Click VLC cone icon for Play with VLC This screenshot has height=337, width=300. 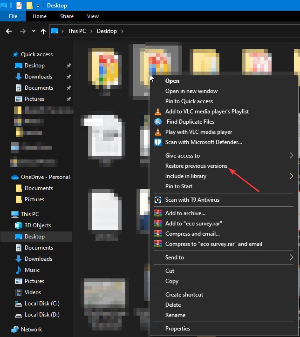tap(158, 132)
